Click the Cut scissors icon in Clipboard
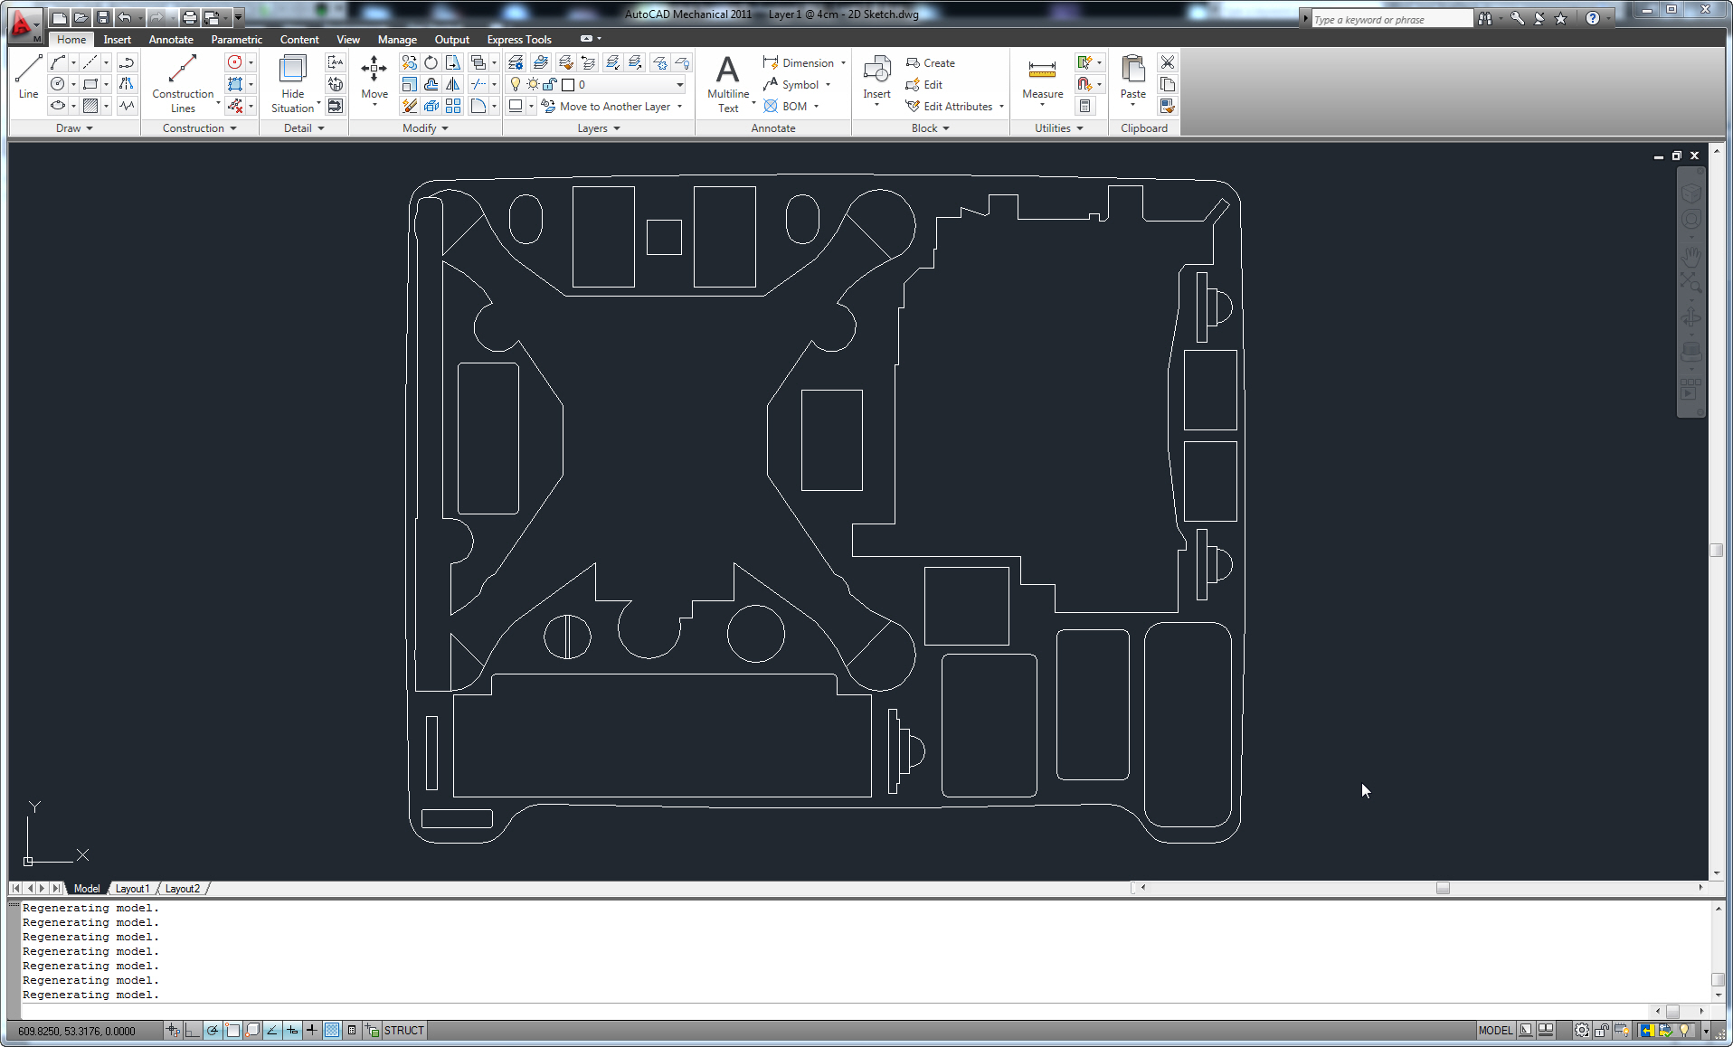The width and height of the screenshot is (1733, 1047). point(1168,62)
